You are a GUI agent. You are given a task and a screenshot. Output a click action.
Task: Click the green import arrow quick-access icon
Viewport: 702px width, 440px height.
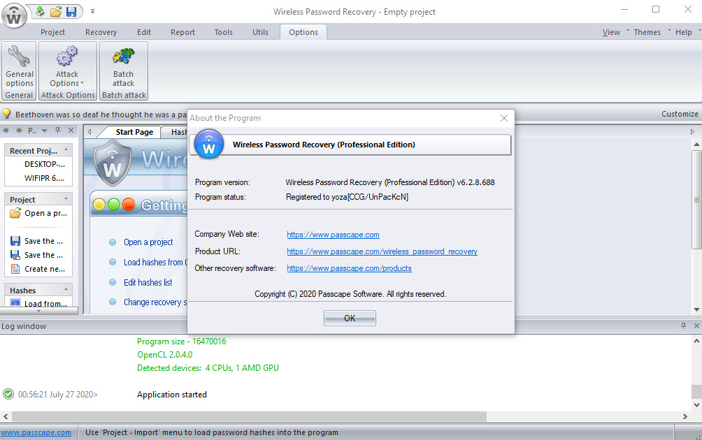click(x=41, y=11)
